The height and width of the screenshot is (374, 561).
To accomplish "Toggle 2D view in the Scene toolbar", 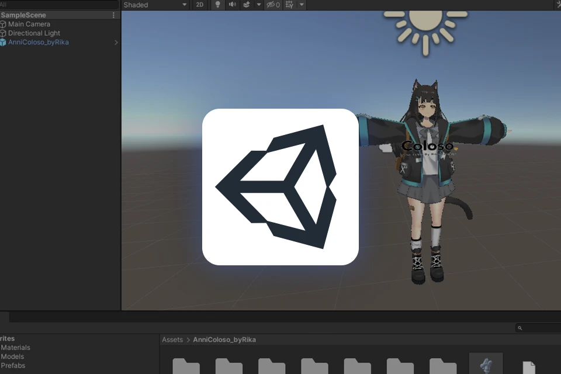I will coord(200,5).
